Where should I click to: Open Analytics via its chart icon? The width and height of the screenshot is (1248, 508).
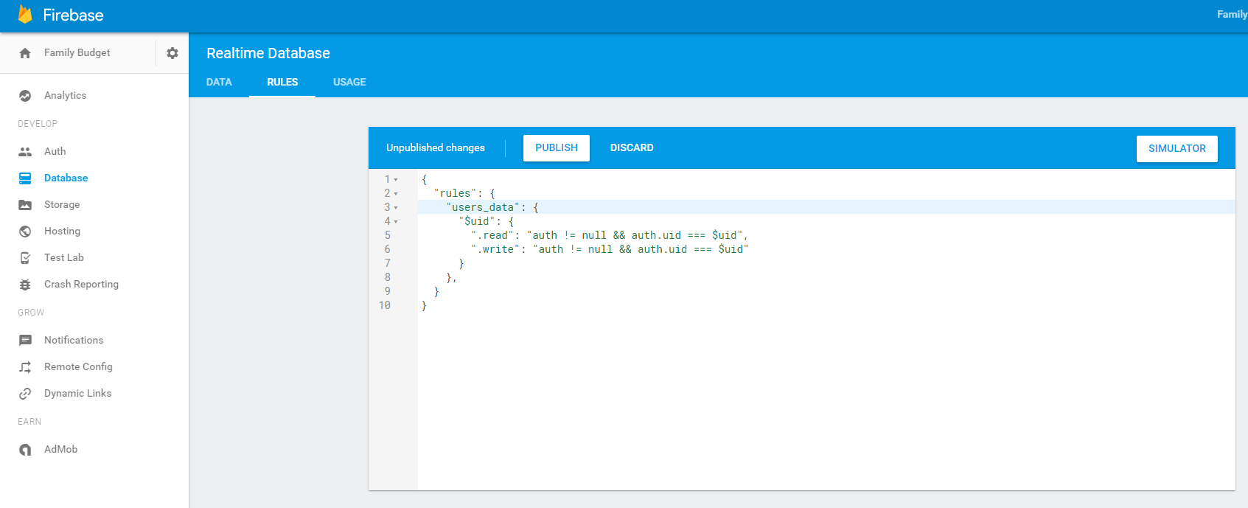tap(25, 96)
